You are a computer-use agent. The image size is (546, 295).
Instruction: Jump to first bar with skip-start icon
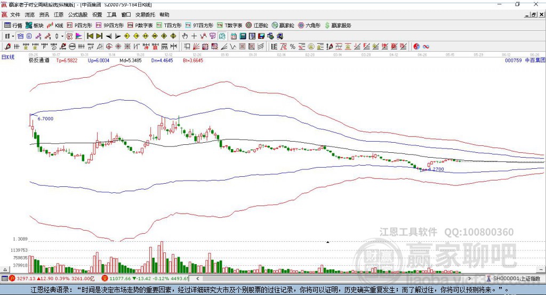(90, 36)
